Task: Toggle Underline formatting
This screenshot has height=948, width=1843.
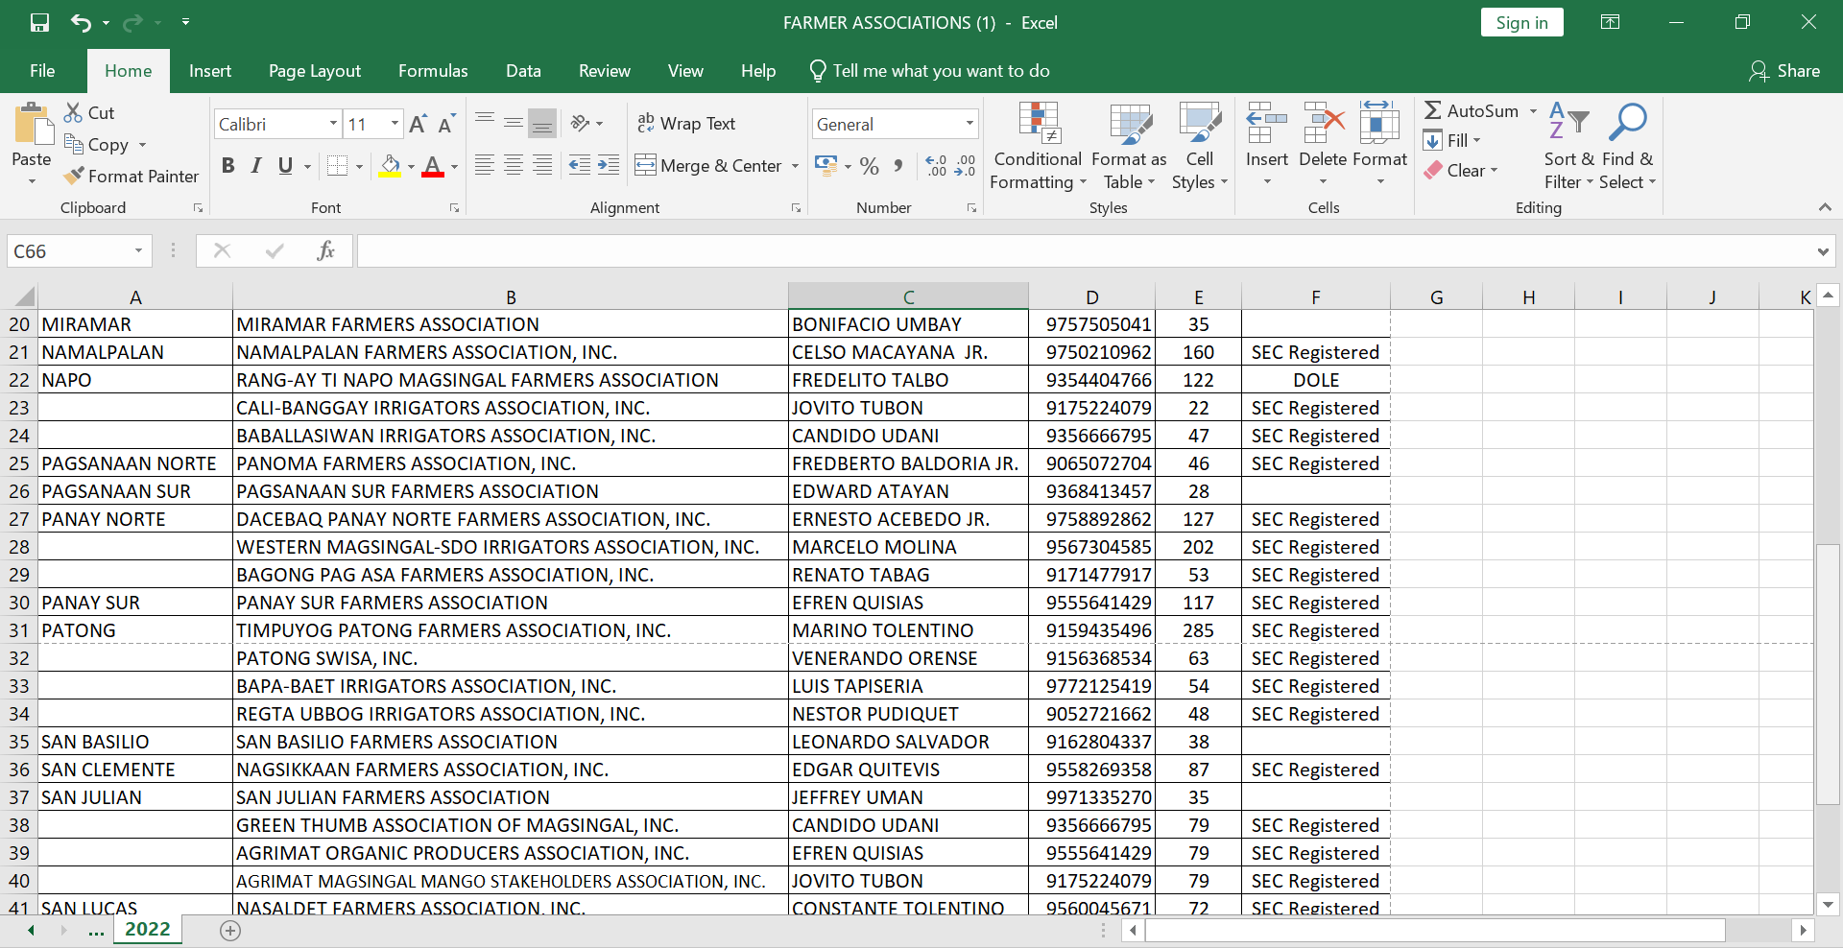Action: (285, 165)
